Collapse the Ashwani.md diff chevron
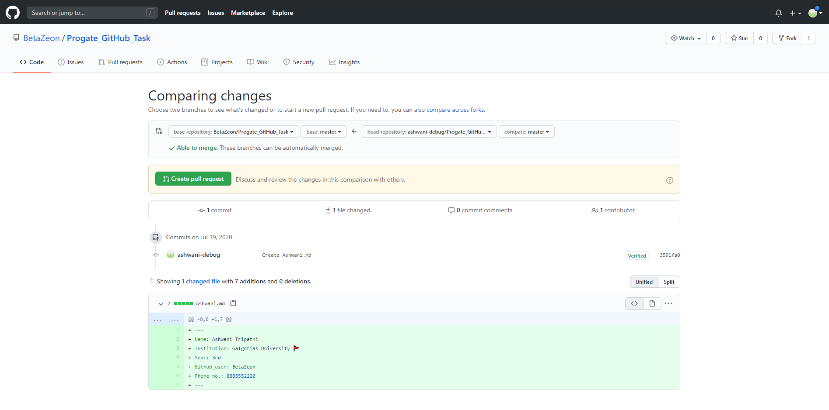The width and height of the screenshot is (829, 410). point(161,304)
